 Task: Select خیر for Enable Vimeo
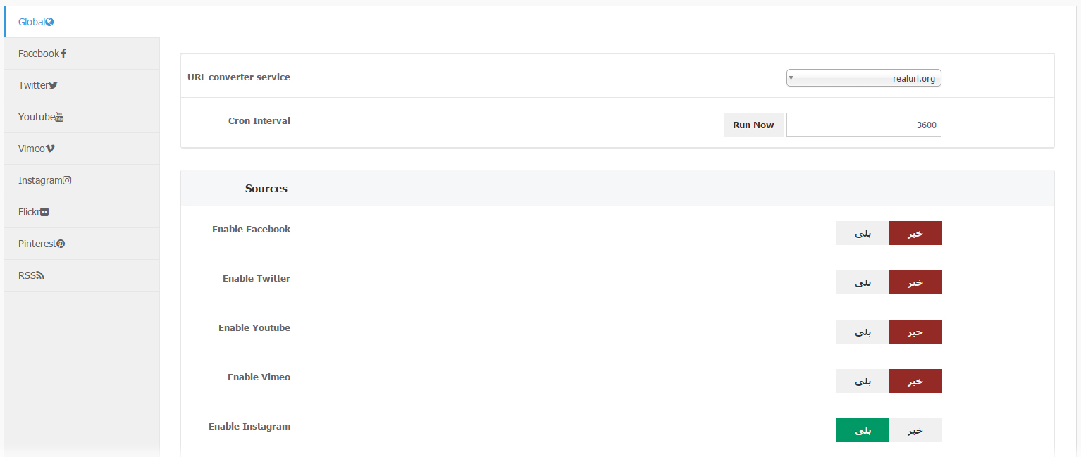[915, 381]
